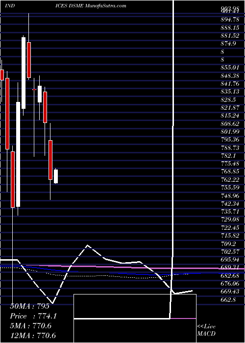The image size is (245, 343).
Task: Select the 848.38 price level
Action: (x=230, y=76)
